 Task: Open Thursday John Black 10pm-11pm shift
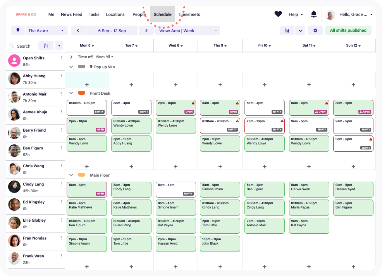pyautogui.click(x=220, y=243)
